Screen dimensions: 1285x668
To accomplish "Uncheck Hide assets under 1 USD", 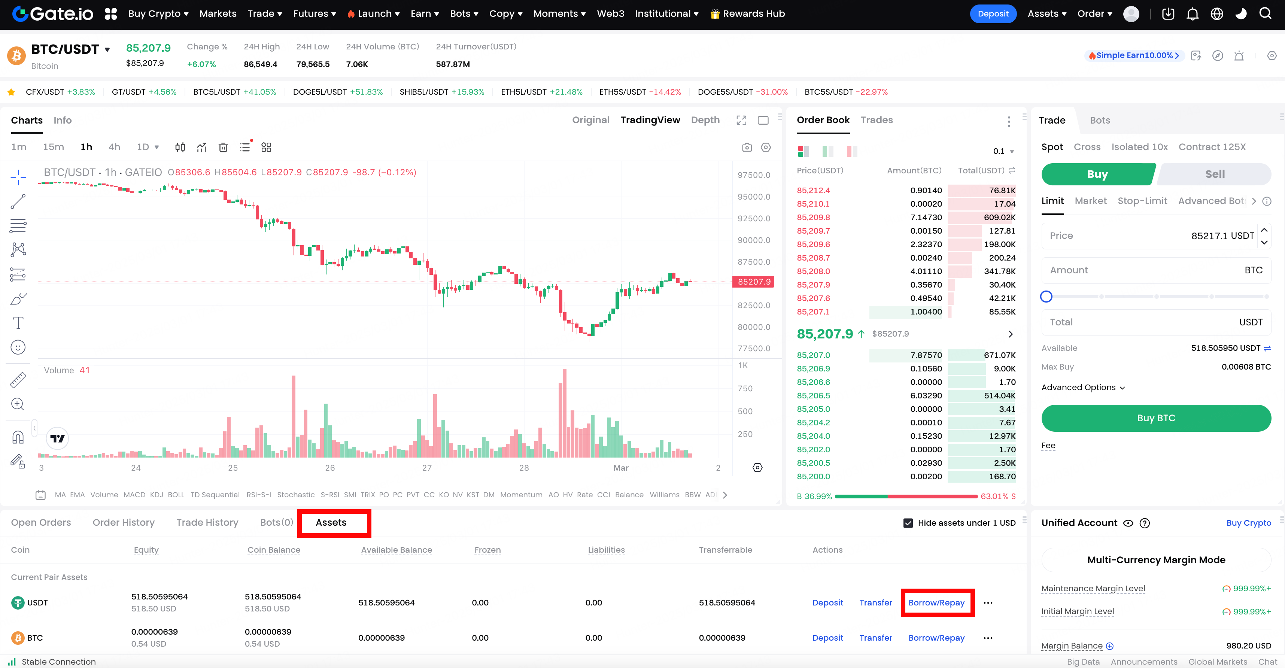I will 908,523.
